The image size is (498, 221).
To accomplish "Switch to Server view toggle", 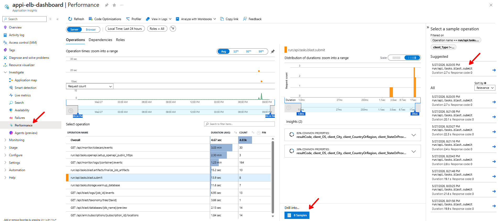I will pyautogui.click(x=74, y=30).
